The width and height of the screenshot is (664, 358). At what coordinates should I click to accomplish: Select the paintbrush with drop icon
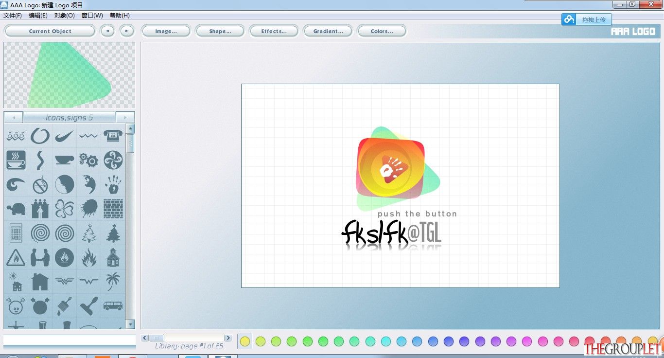click(65, 305)
